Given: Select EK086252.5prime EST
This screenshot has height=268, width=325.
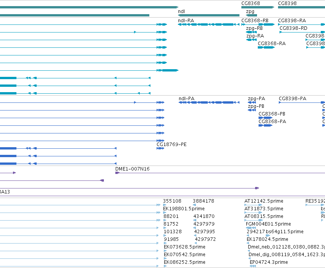Looking at the screenshot, I should pyautogui.click(x=165, y=266).
